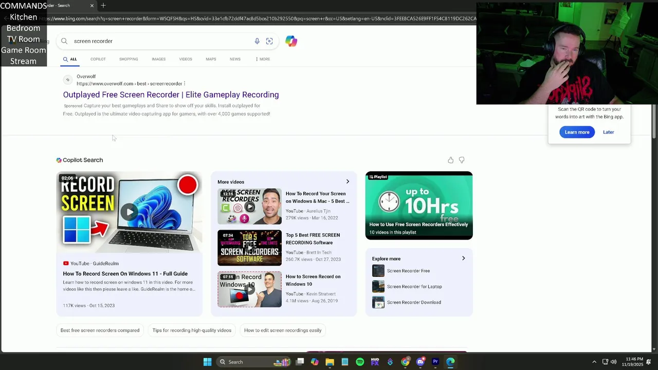
Task: Dismiss the Bing app prompt with Later
Action: [609, 132]
